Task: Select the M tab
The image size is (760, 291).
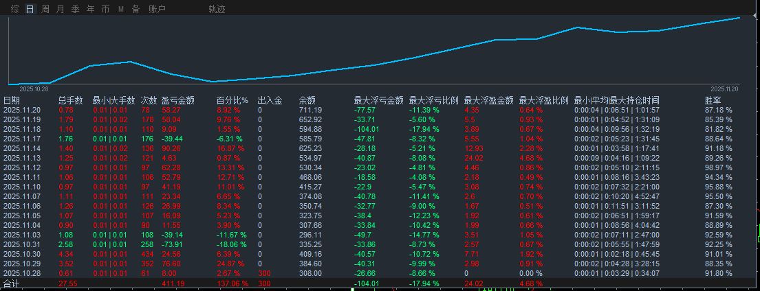Action: pyautogui.click(x=120, y=9)
